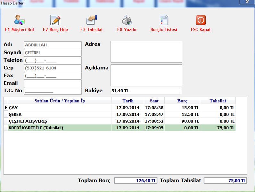The height and width of the screenshot is (192, 255).
Task: Click the Borçlu Listesi label
Action: [164, 29]
